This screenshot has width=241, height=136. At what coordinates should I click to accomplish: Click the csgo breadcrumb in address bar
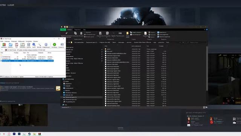click(155, 42)
